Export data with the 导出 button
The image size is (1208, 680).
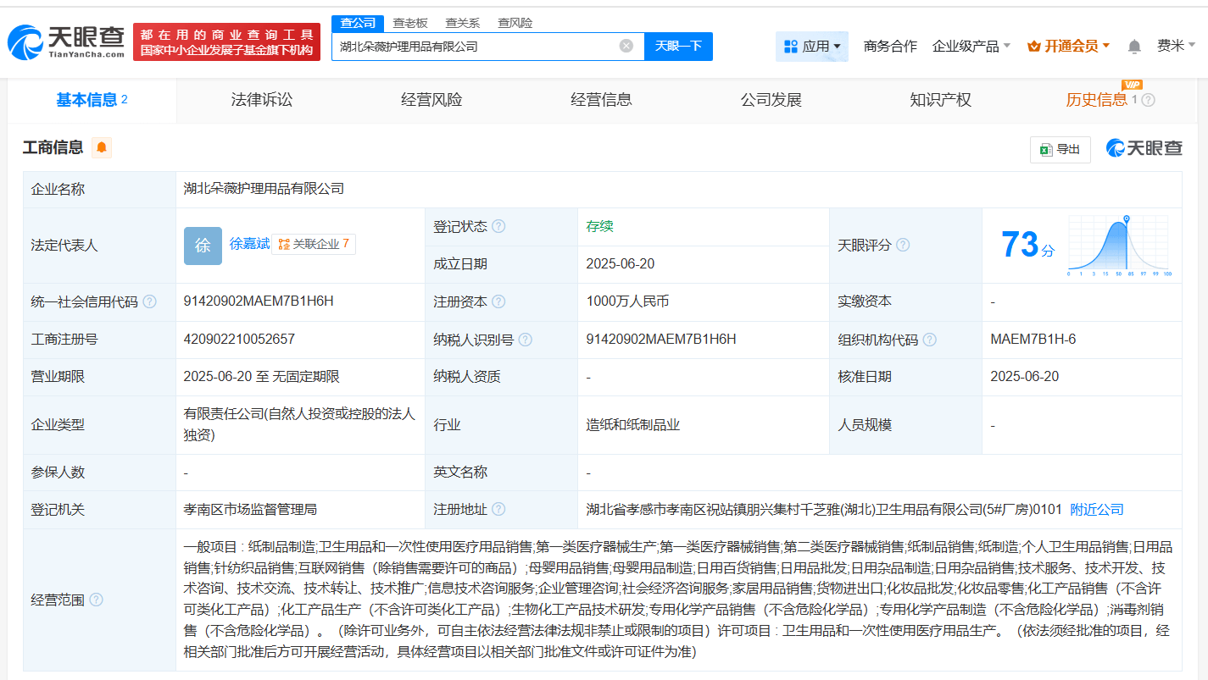click(x=1060, y=149)
